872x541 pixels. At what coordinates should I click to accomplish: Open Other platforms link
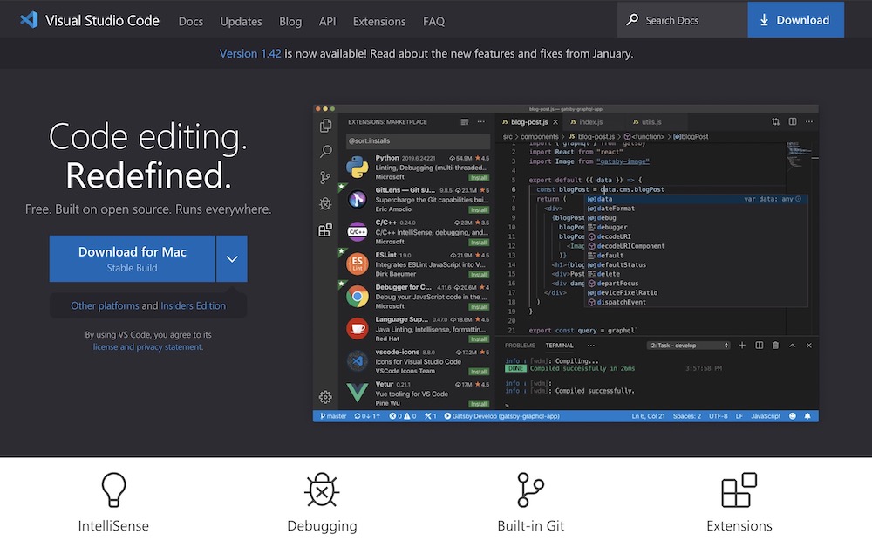(x=105, y=305)
